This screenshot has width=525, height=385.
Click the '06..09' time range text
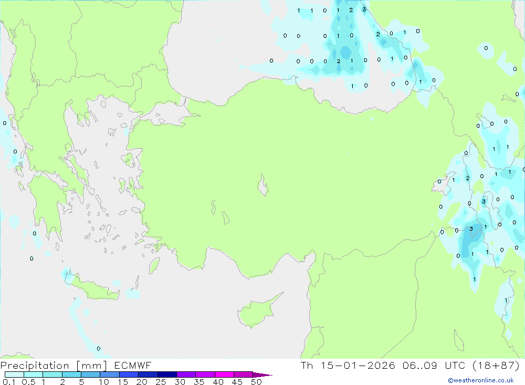(x=420, y=365)
